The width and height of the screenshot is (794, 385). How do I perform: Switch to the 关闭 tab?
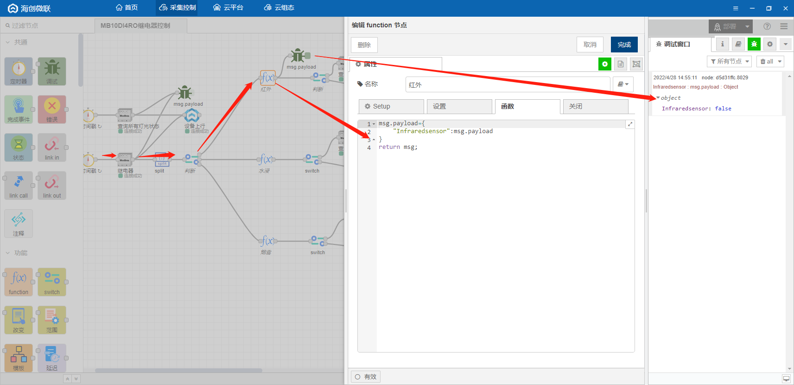tap(596, 106)
